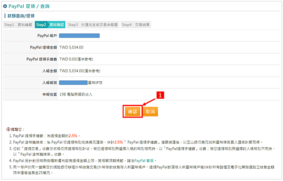This screenshot has width=283, height=181.
Task: Click the 餘額查詢/提領 section heading
Action: point(21,16)
